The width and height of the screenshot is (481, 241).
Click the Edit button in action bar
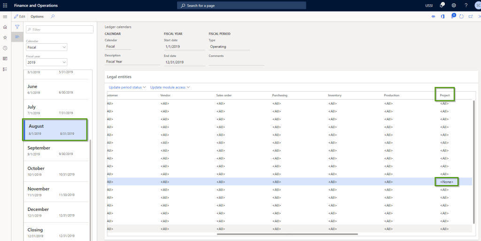pyautogui.click(x=20, y=16)
